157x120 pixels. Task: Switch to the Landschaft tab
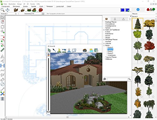pyautogui.click(x=60, y=7)
